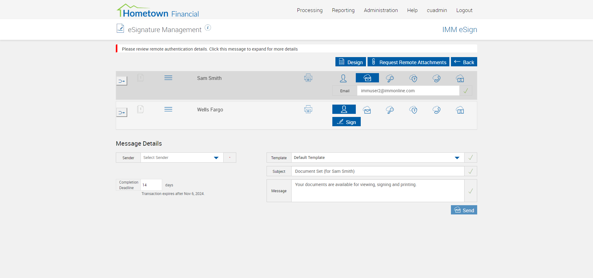Screen dimensions: 593x278
Task: Choose ID verification icon for Wells Fargo
Action: click(460, 110)
